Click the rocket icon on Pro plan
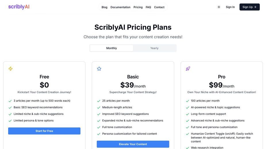Image resolution: width=266 pixels, height=149 pixels. (188, 69)
